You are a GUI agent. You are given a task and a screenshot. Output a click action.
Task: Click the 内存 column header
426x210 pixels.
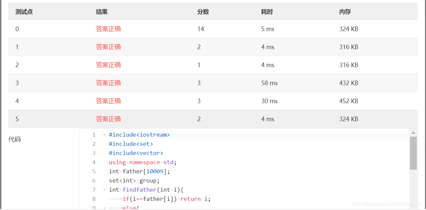pos(345,12)
